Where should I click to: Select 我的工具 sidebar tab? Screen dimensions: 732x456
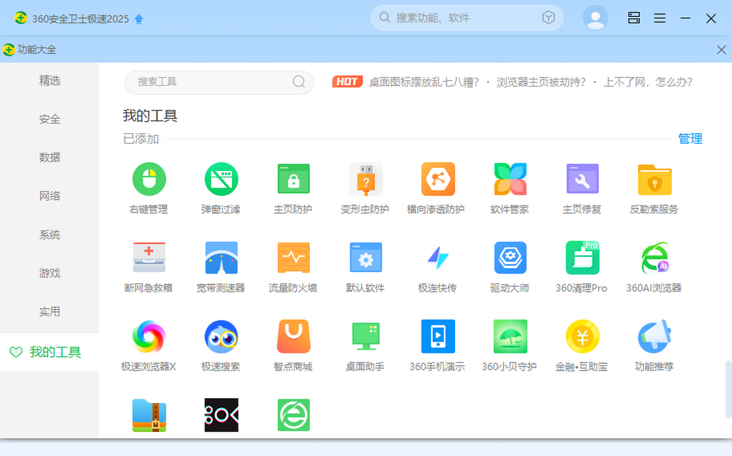point(49,352)
